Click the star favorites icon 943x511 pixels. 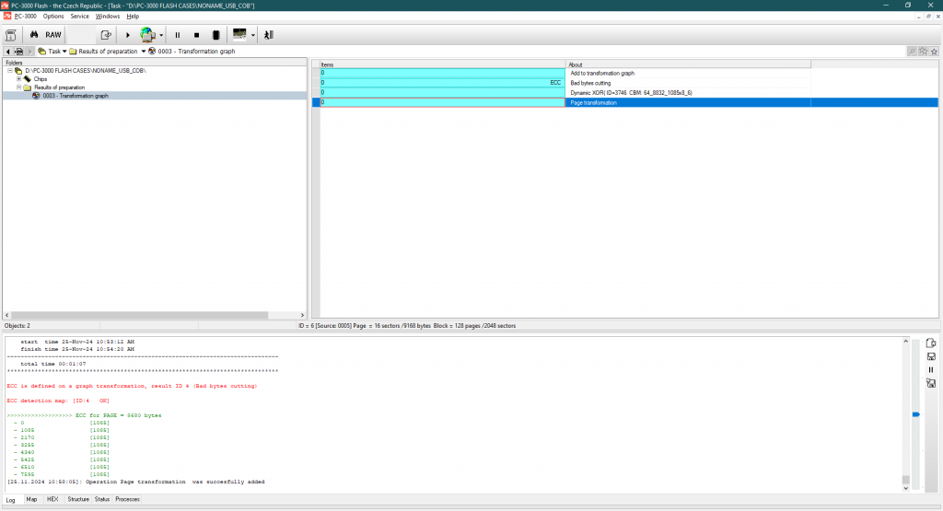click(934, 52)
